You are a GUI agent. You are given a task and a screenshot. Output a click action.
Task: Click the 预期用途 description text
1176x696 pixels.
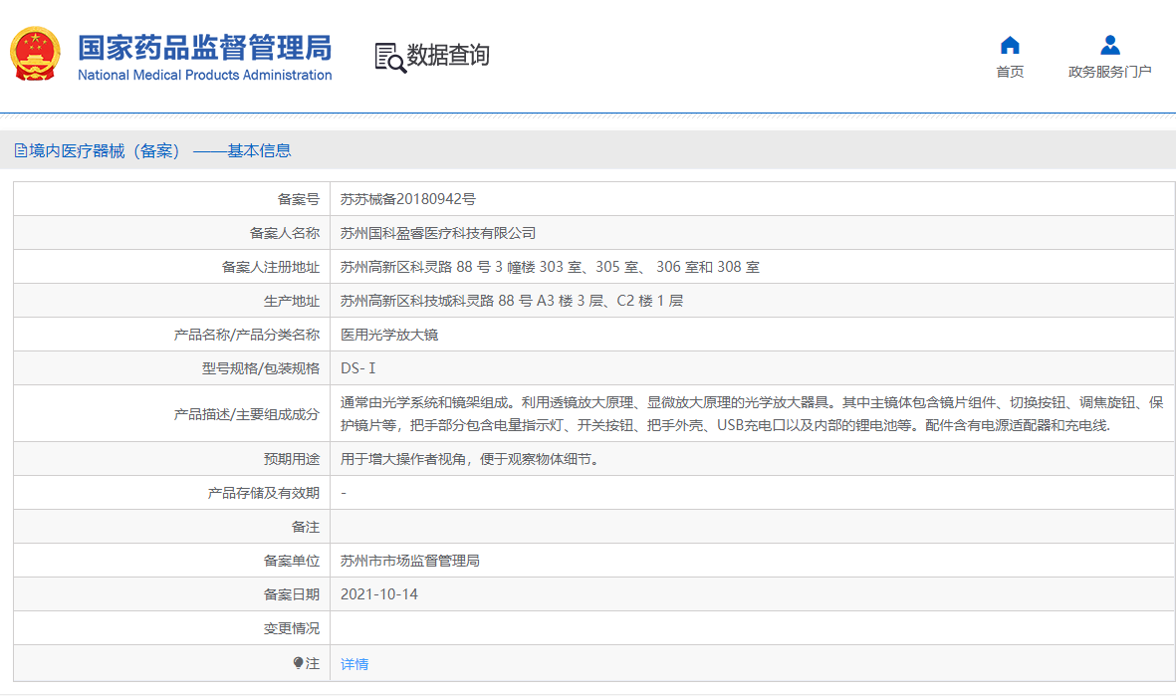[x=469, y=459]
